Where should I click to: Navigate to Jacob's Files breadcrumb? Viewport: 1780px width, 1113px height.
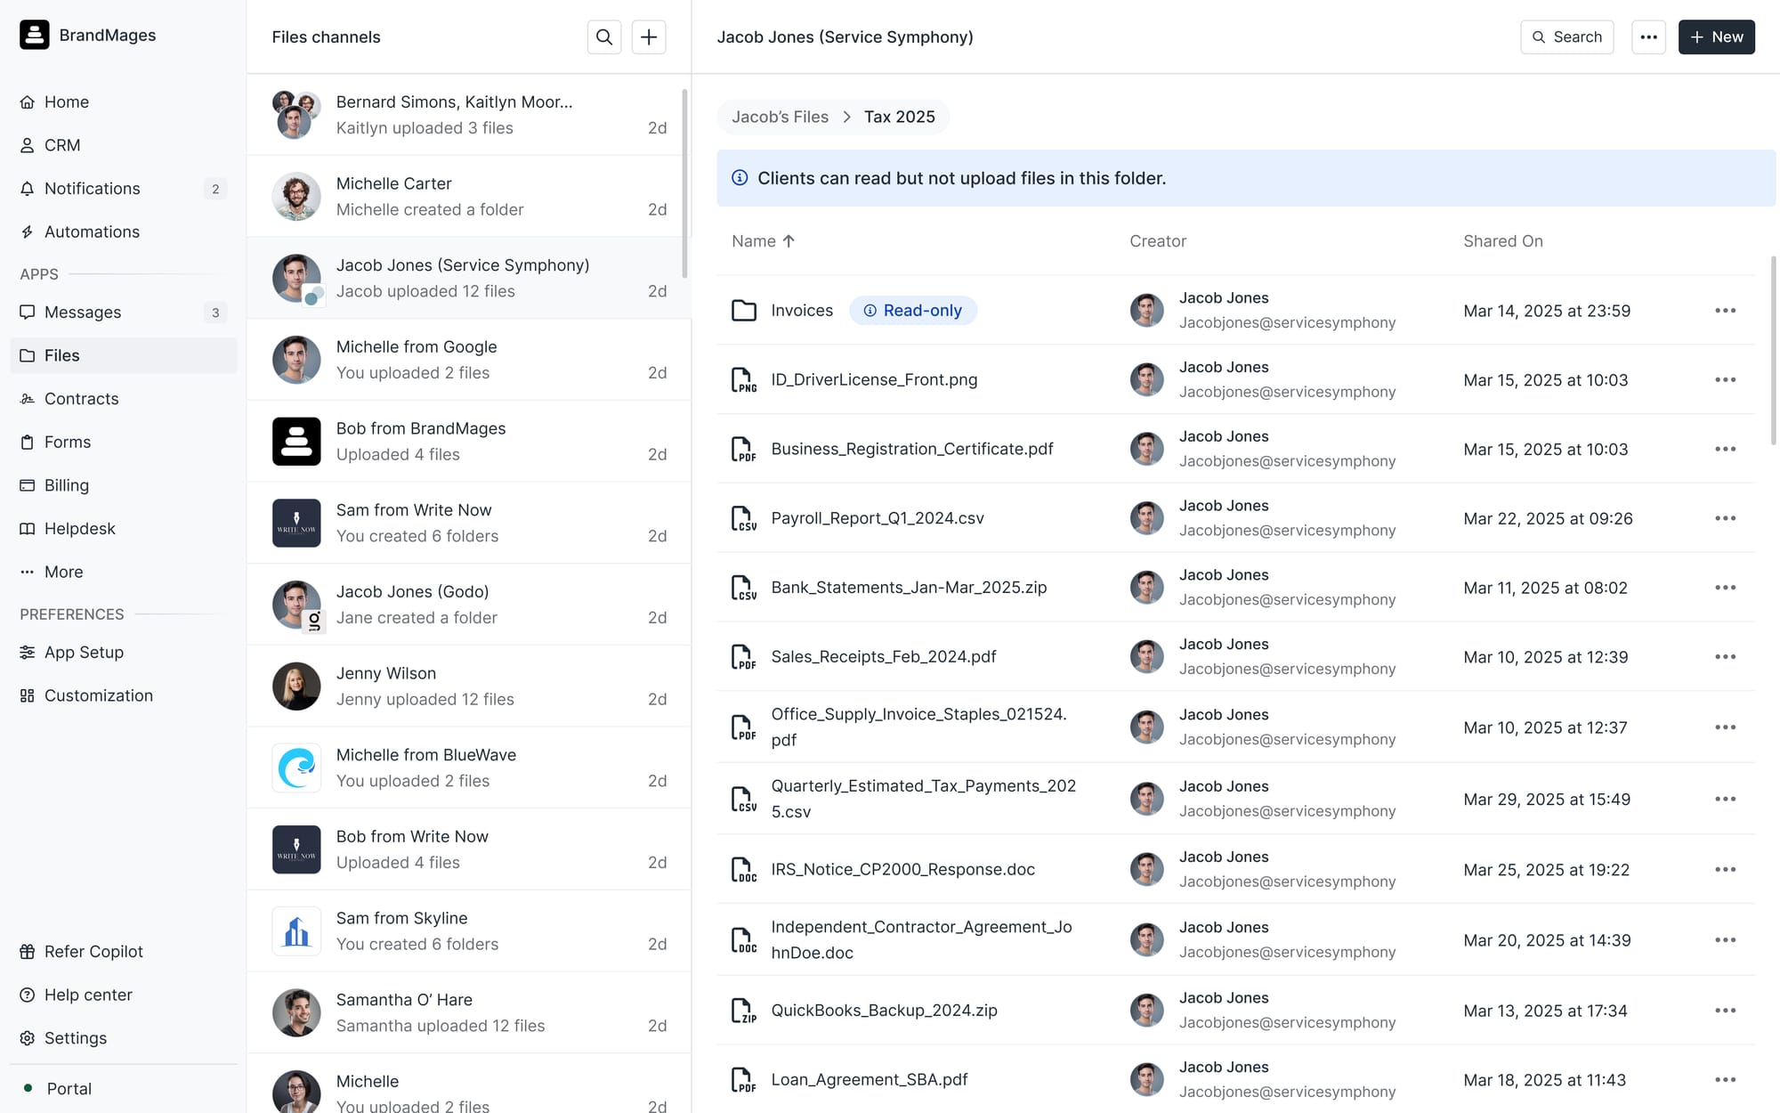click(780, 117)
